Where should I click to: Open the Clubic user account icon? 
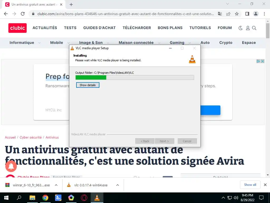pos(248,28)
